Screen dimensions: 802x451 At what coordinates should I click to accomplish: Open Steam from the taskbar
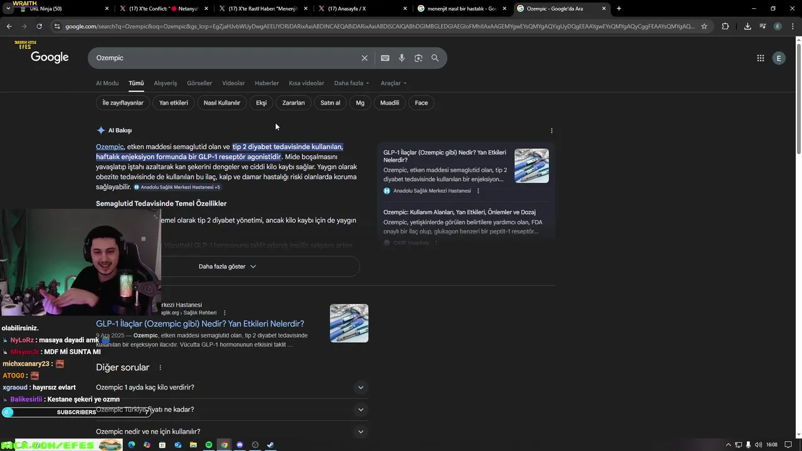[270, 445]
